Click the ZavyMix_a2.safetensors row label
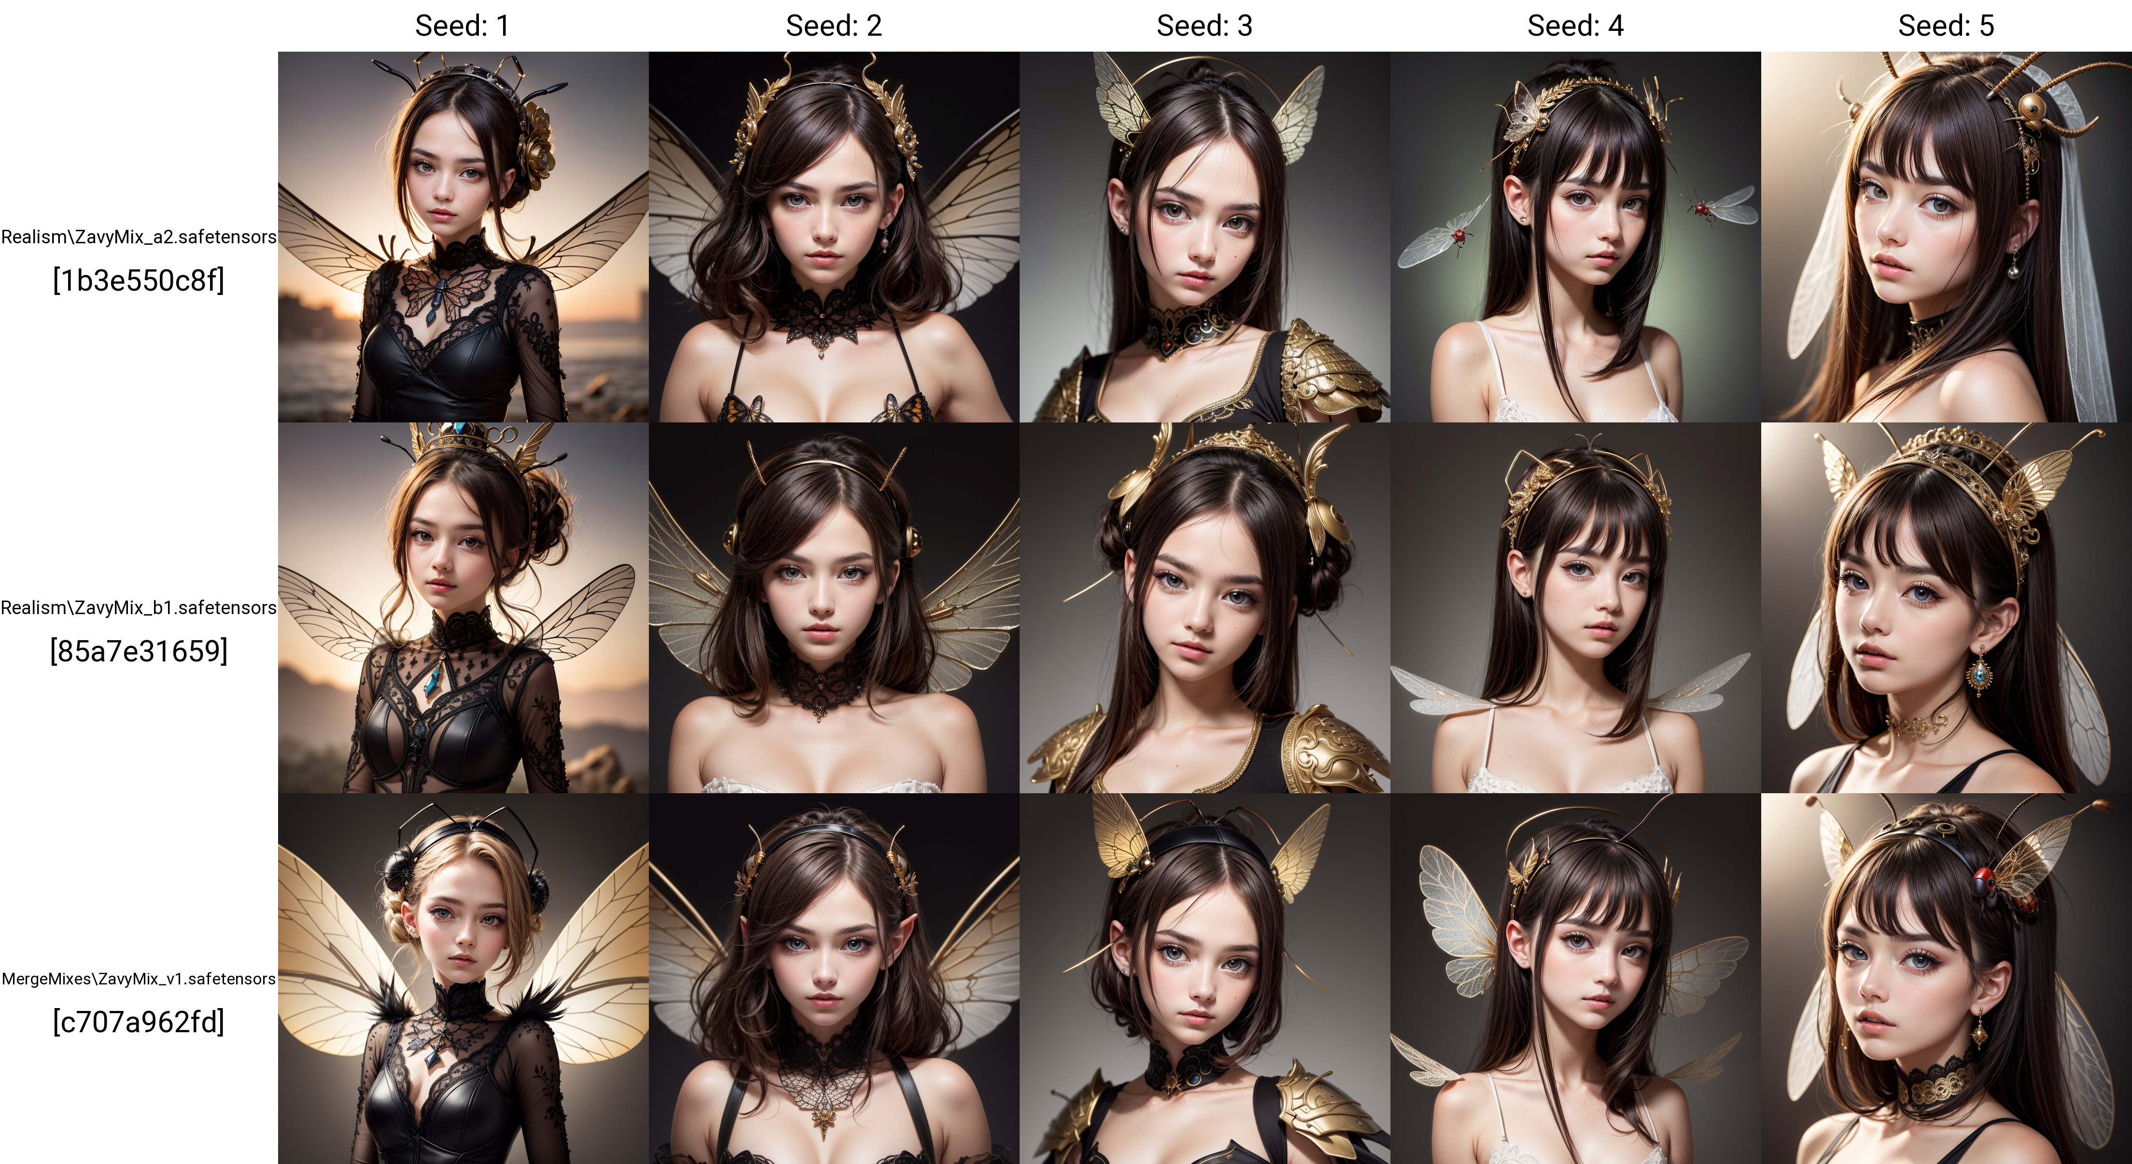 (x=139, y=237)
